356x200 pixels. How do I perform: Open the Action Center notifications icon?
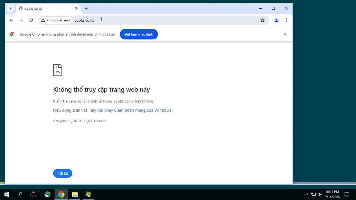pyautogui.click(x=347, y=194)
